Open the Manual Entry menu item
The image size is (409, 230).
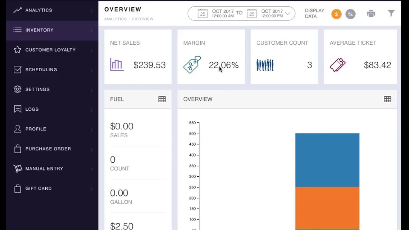[52, 169]
